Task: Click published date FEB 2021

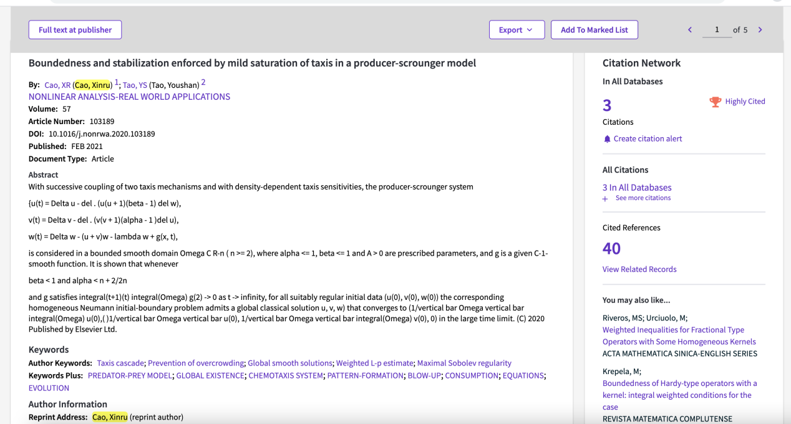Action: (x=87, y=147)
